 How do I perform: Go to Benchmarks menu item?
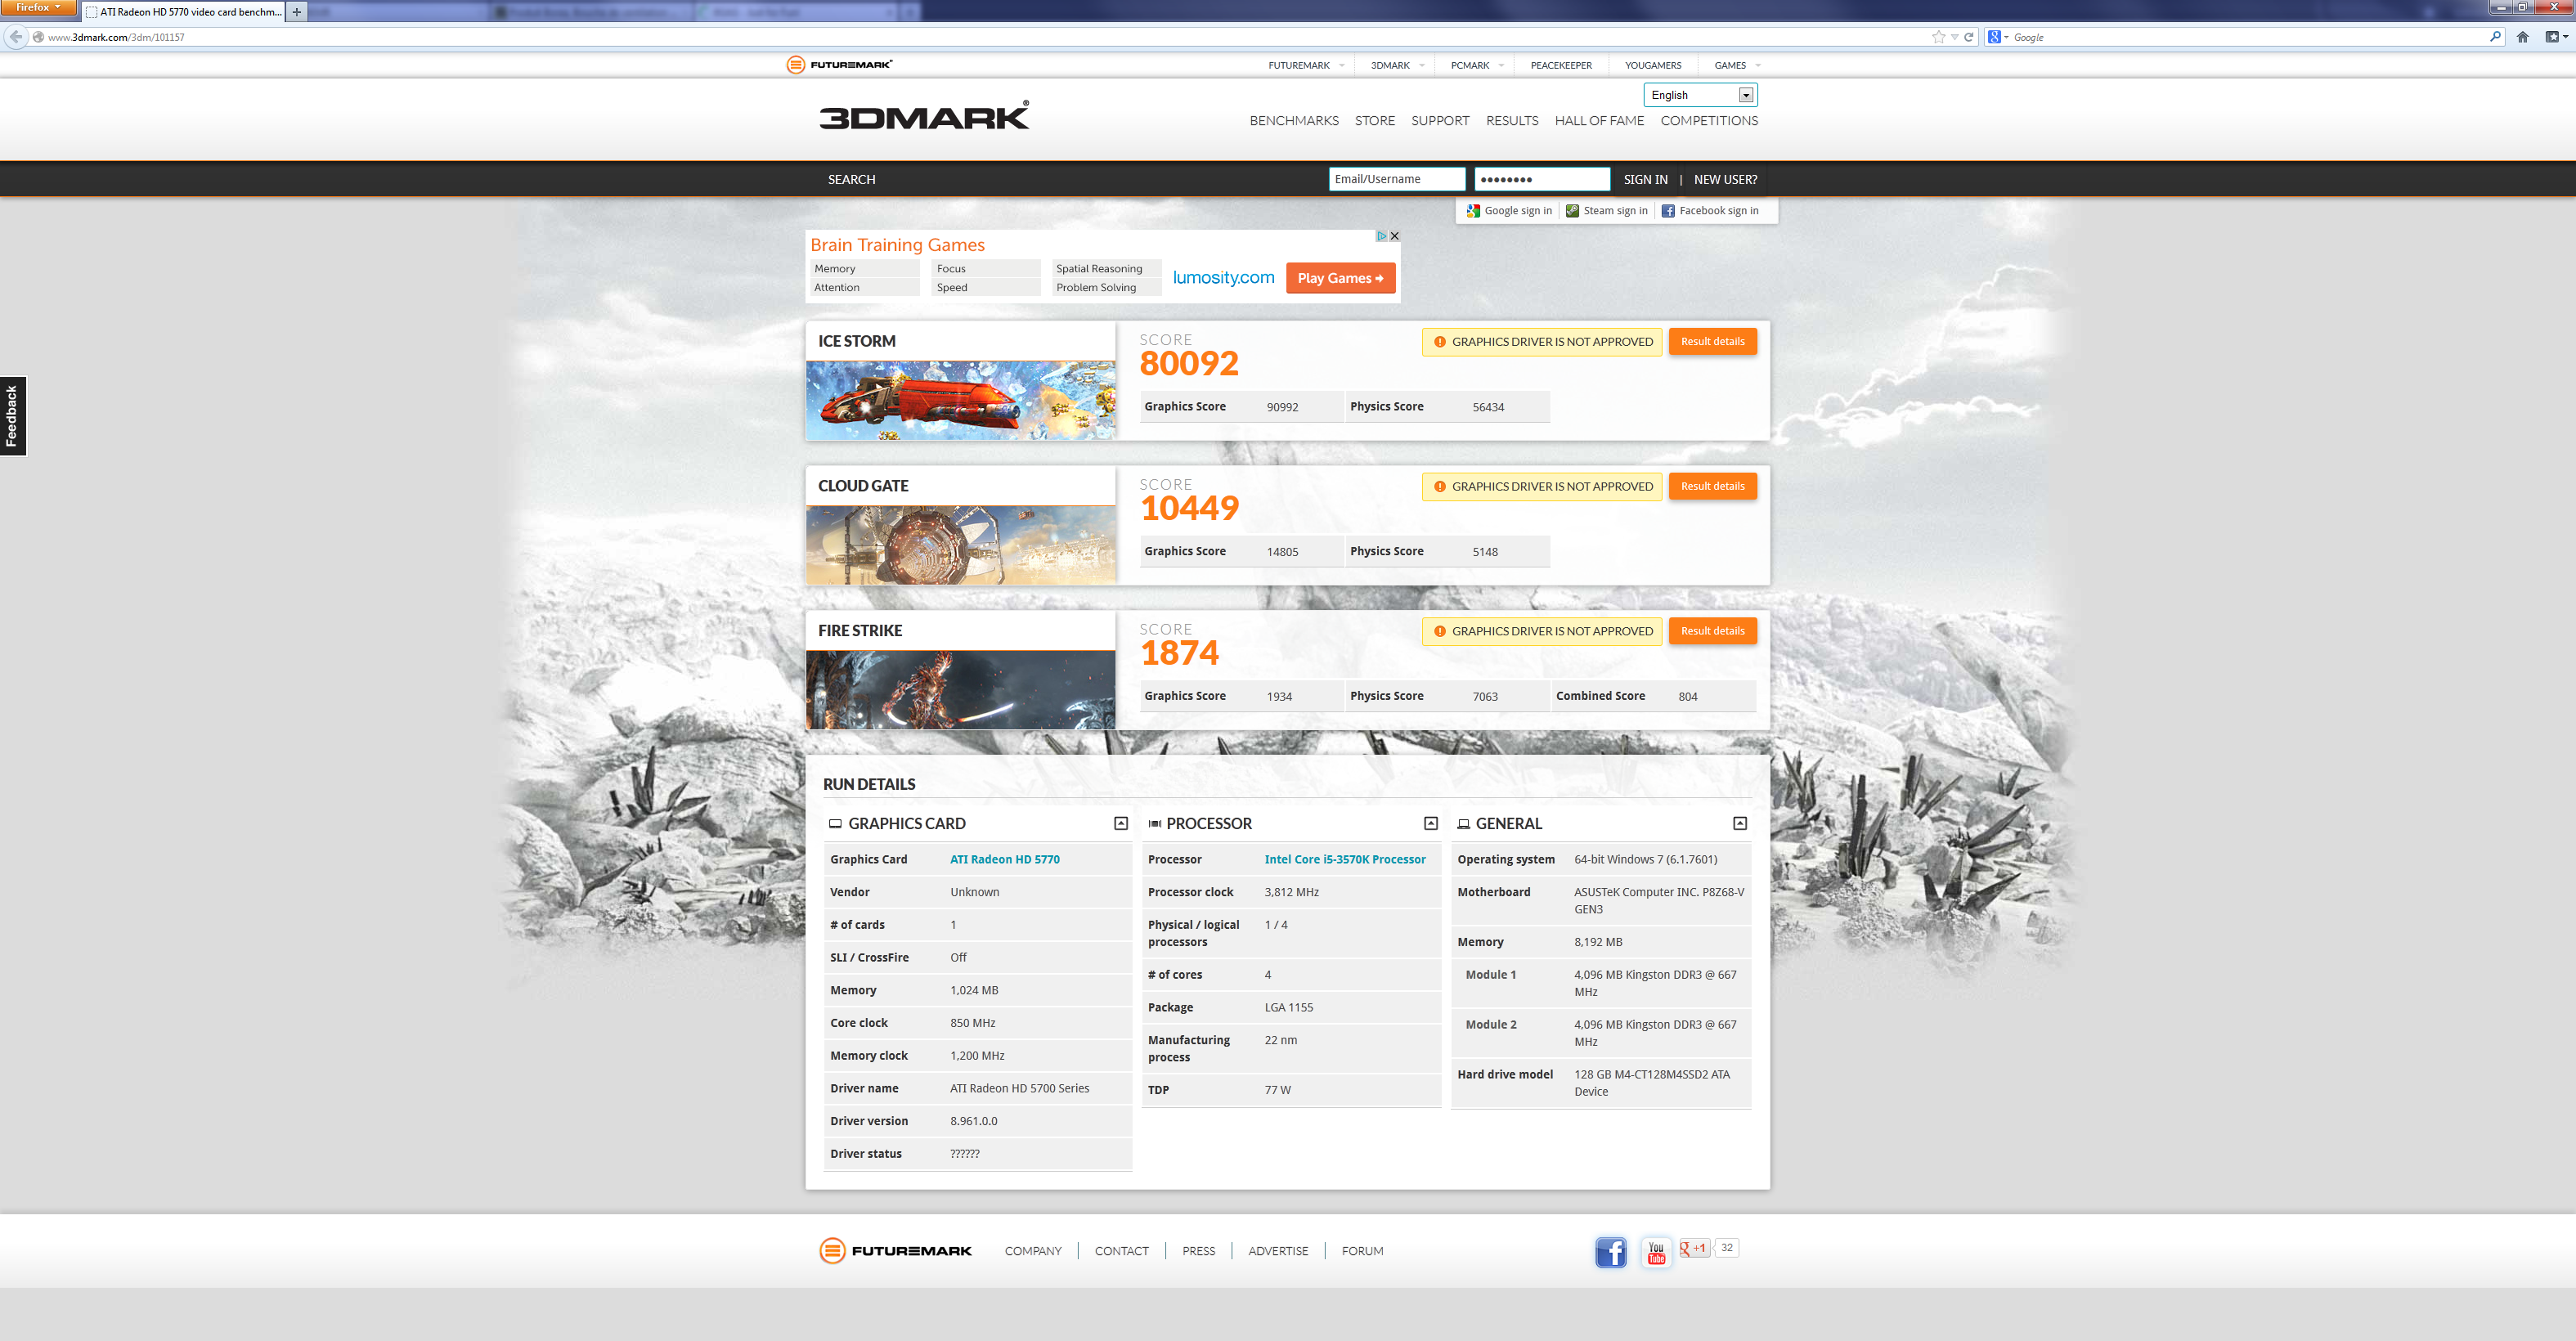coord(1293,120)
